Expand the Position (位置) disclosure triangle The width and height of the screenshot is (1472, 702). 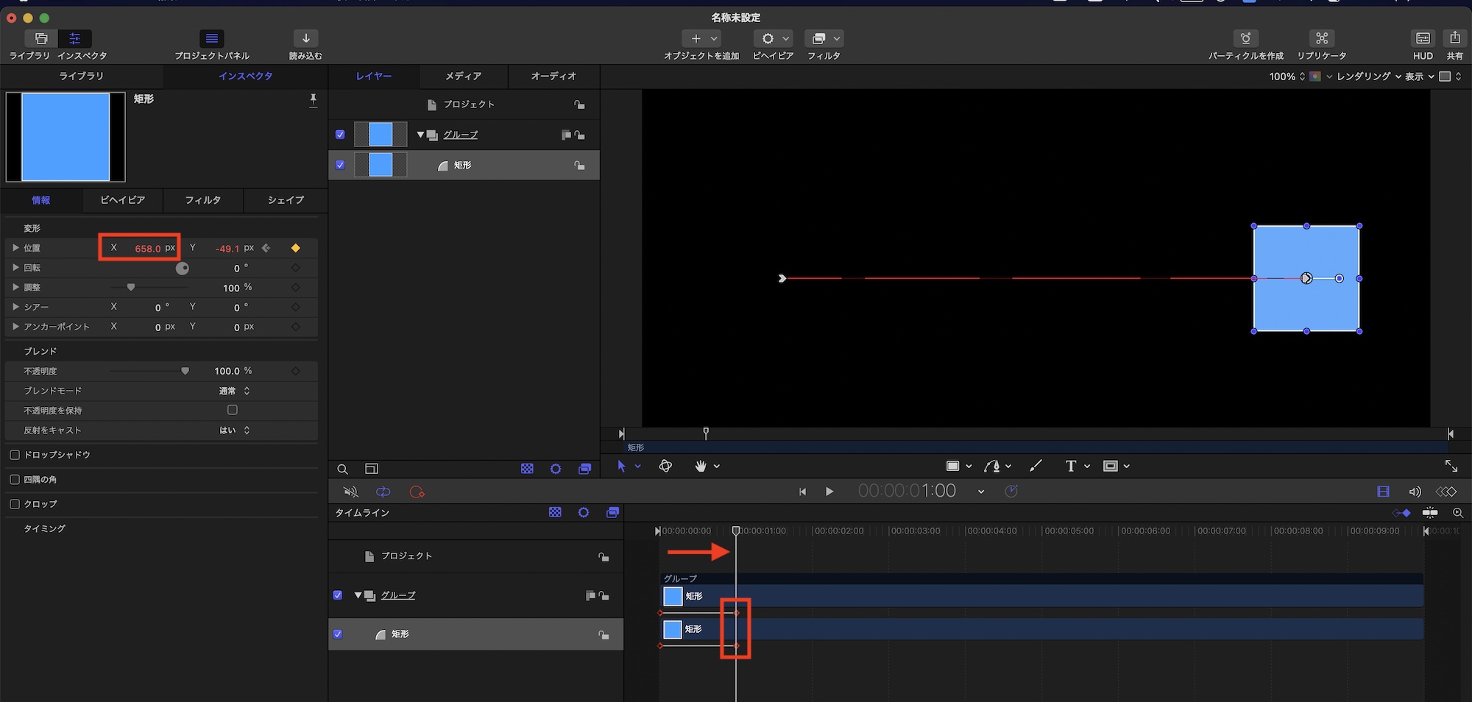pyautogui.click(x=15, y=248)
